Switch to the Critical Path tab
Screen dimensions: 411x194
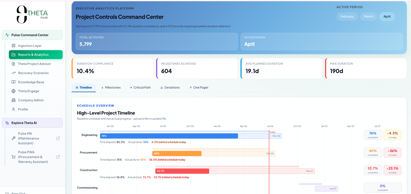coord(140,88)
